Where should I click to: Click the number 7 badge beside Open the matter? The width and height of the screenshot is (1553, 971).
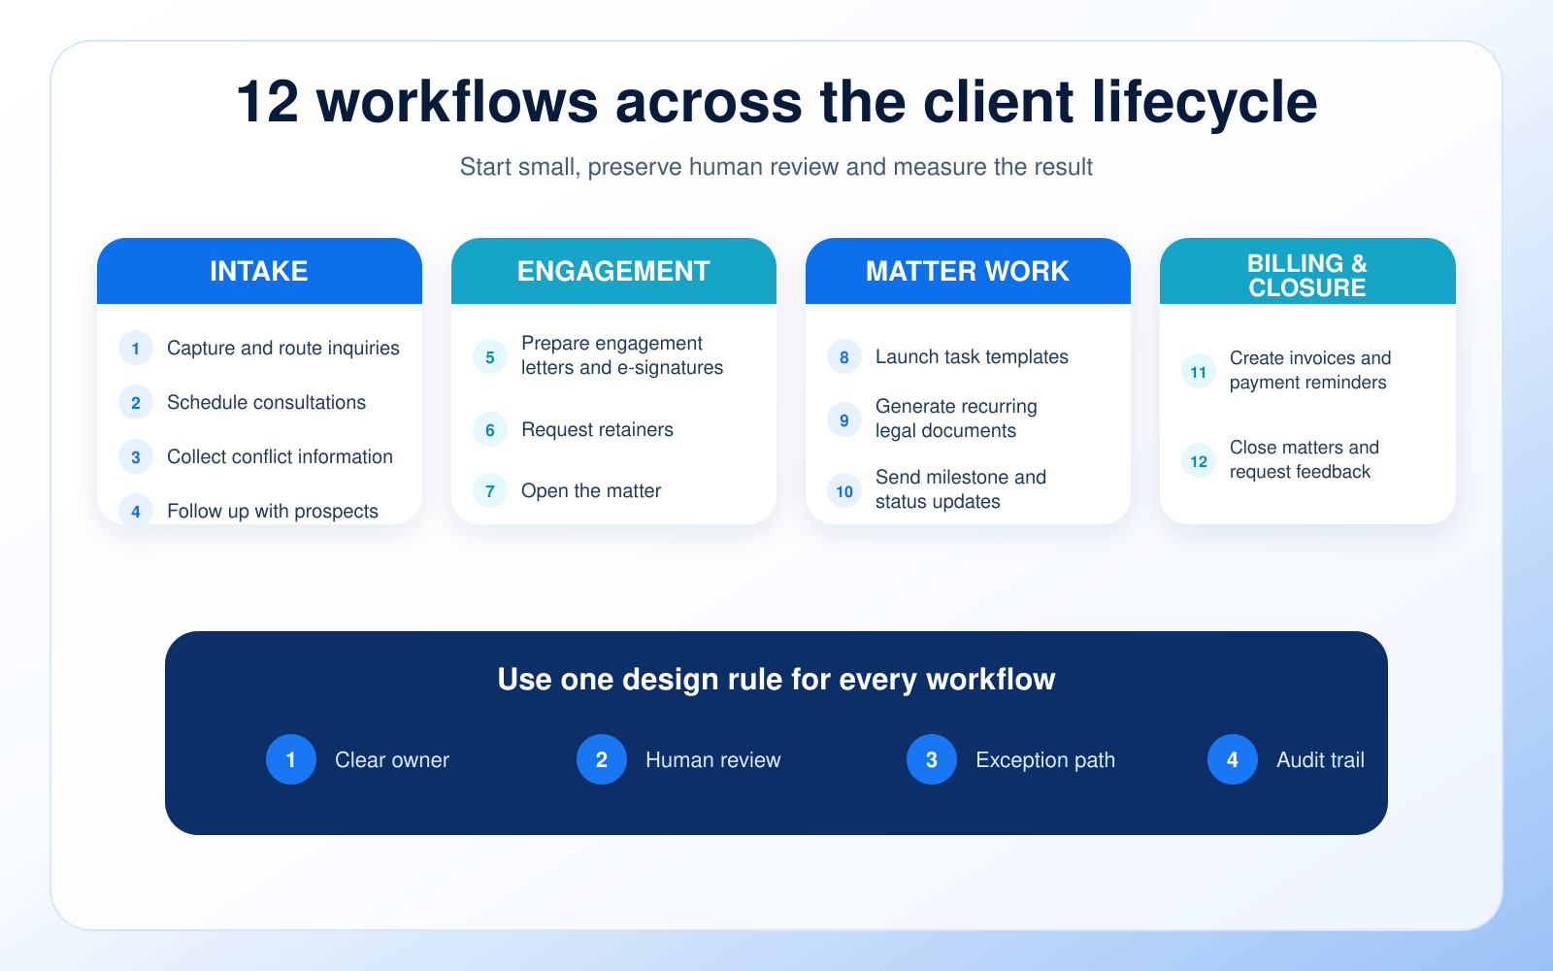pos(490,490)
